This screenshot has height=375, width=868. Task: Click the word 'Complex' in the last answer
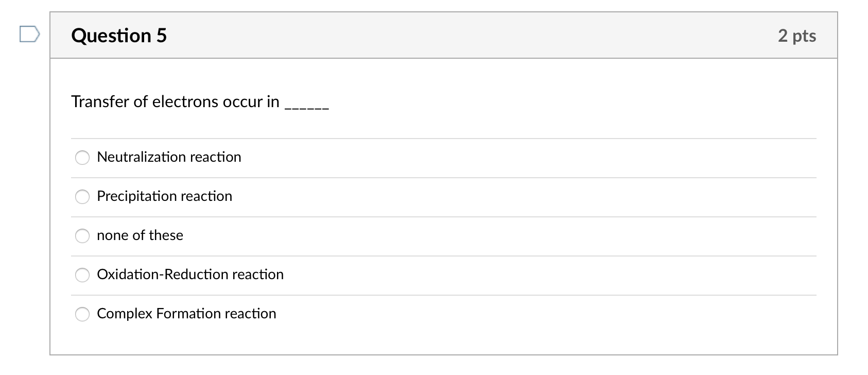pyautogui.click(x=124, y=314)
